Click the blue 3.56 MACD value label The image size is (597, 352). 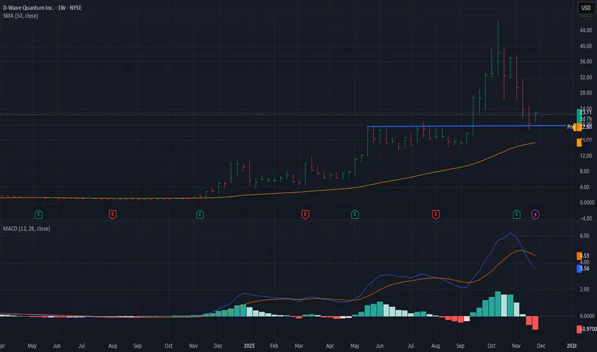584,268
